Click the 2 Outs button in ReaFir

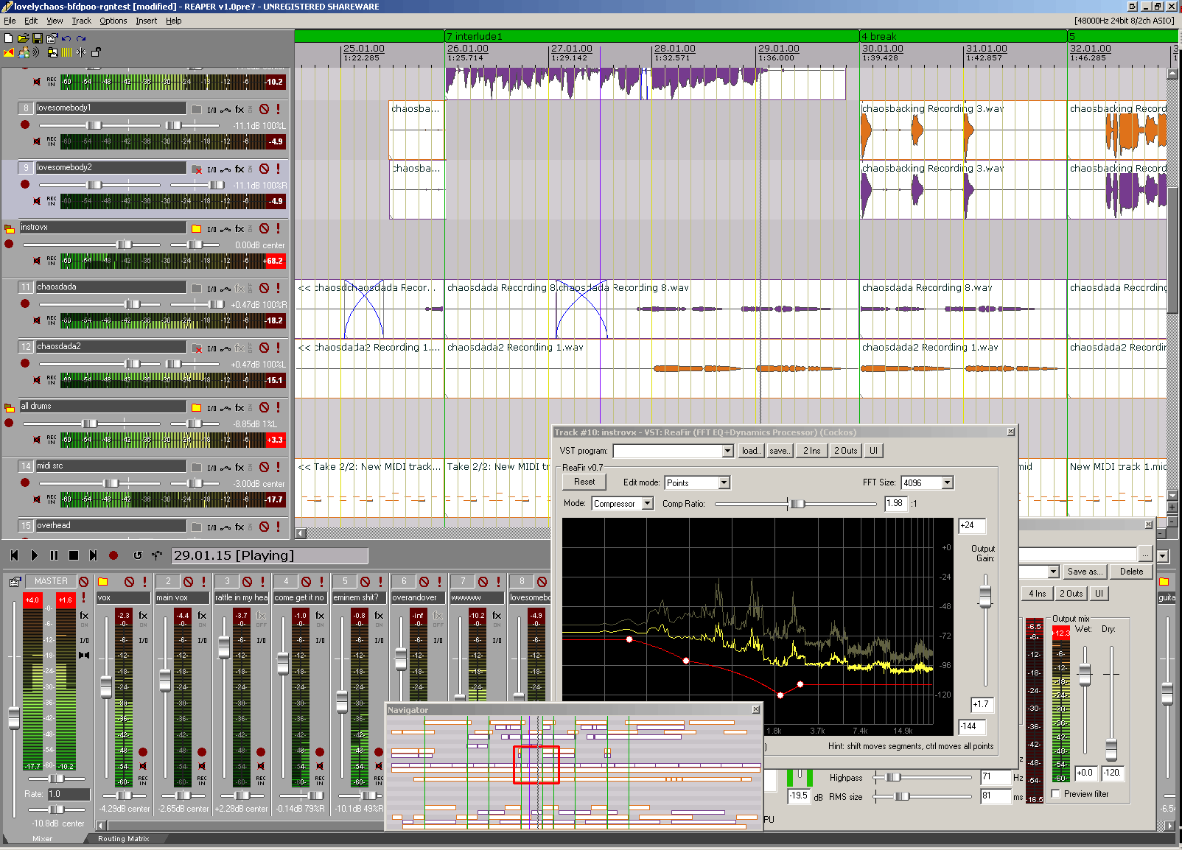coord(845,451)
